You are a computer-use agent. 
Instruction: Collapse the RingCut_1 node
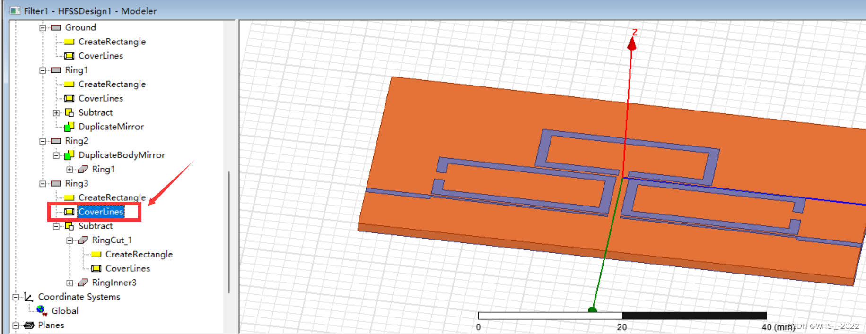coord(70,240)
